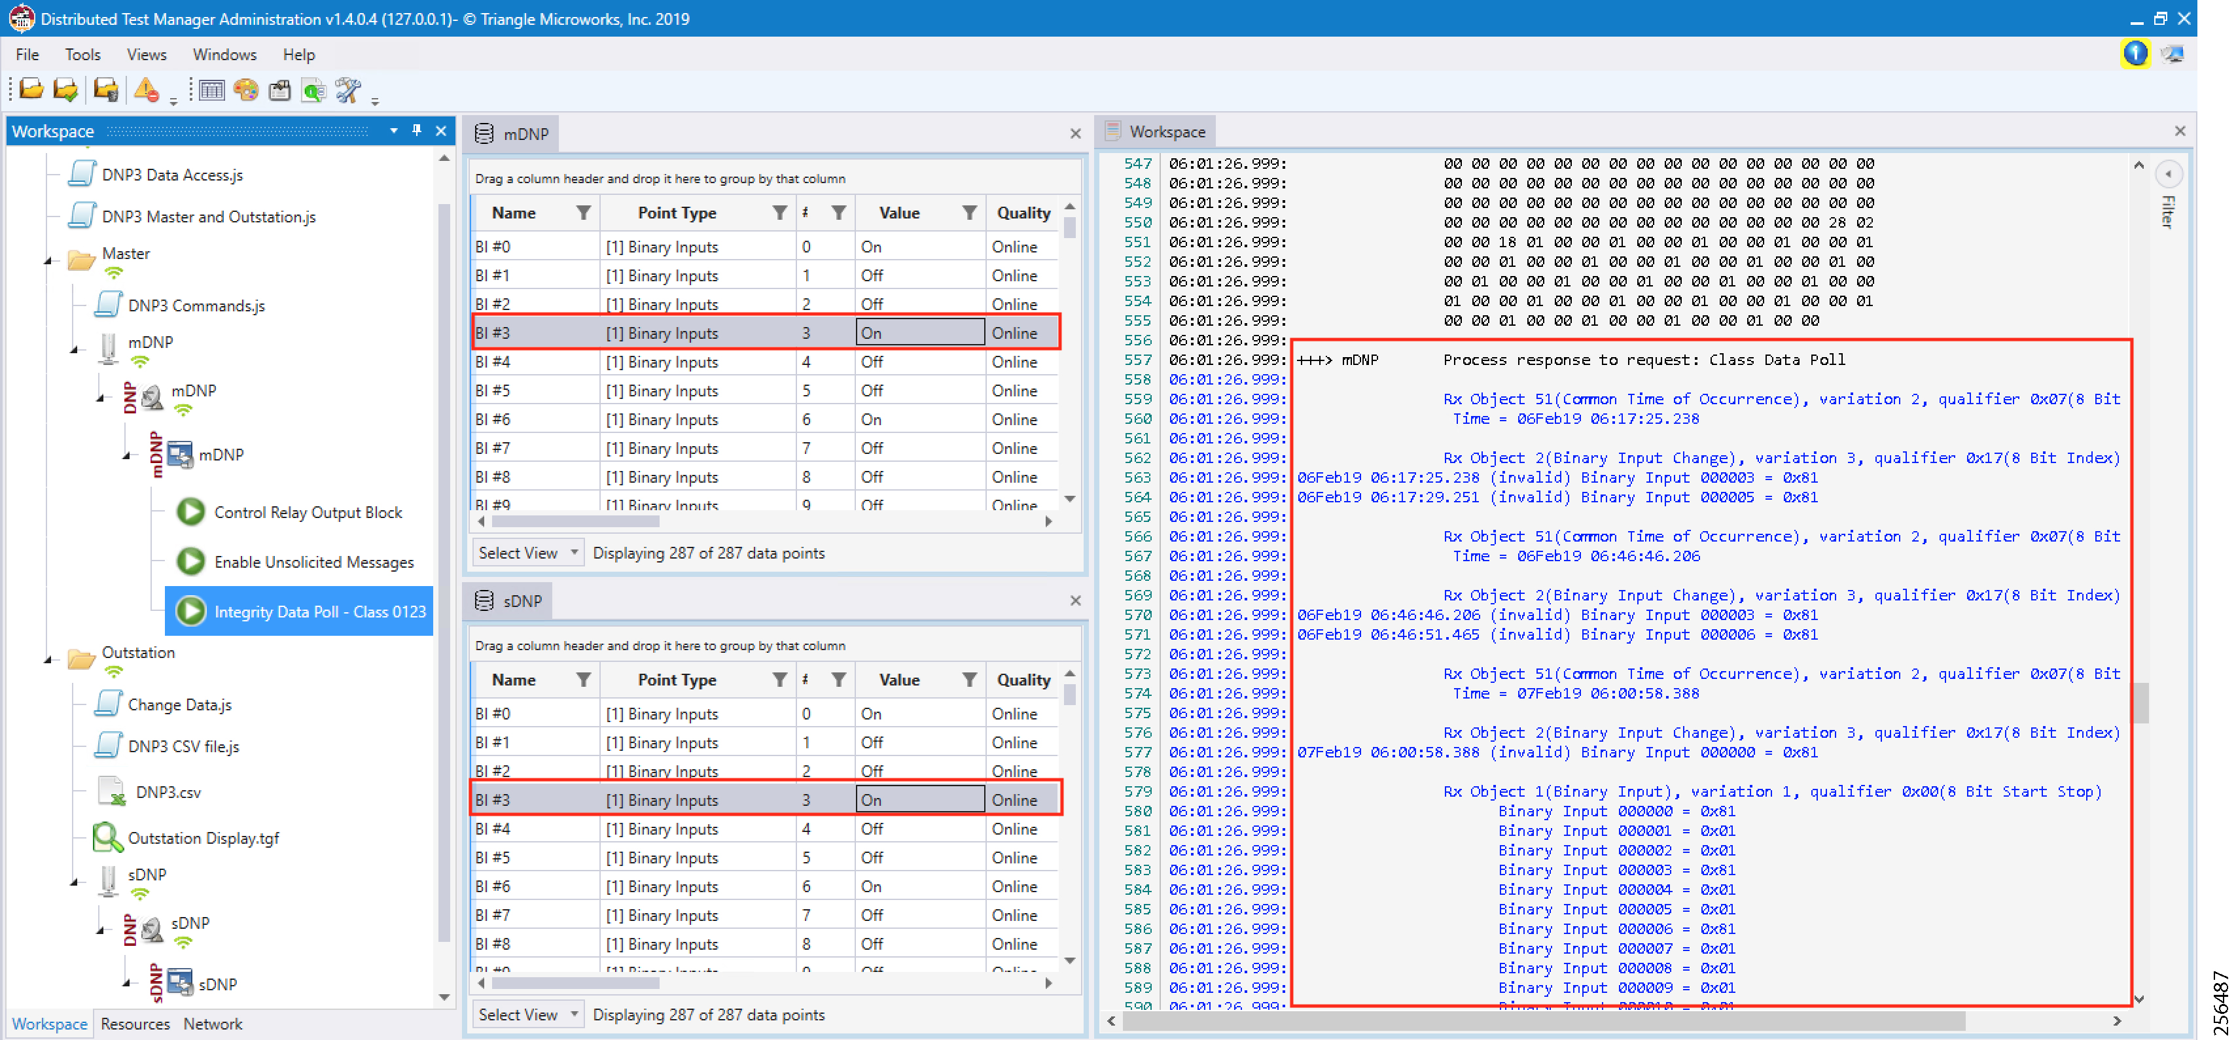The height and width of the screenshot is (1040, 2236).
Task: Select the Workspace log tab
Action: pos(1156,132)
